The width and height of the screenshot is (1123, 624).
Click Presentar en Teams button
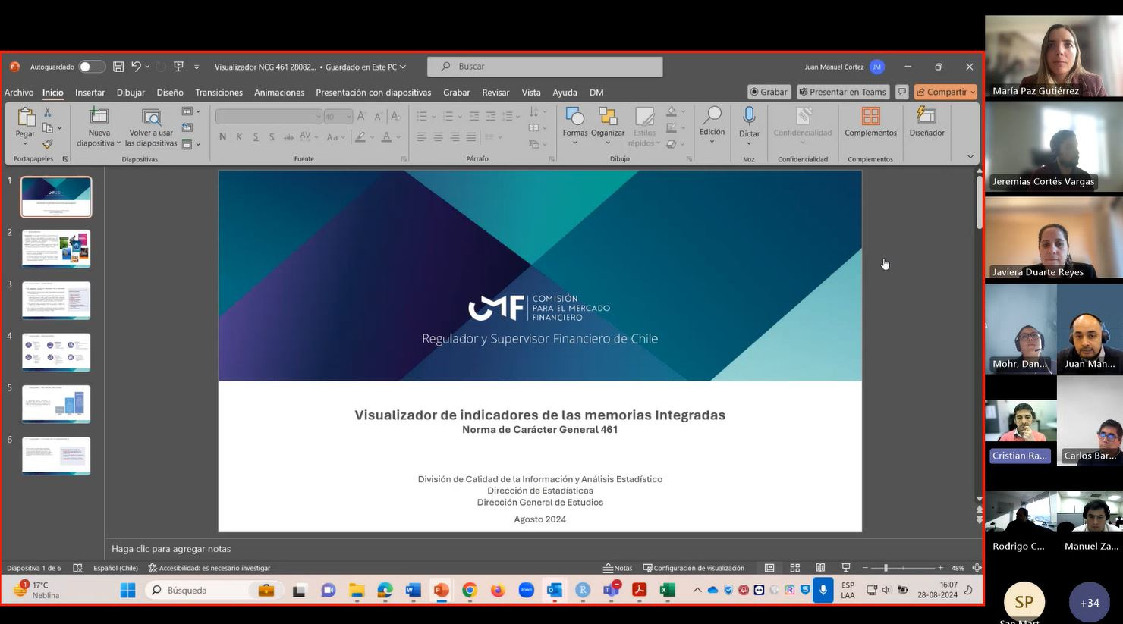click(842, 92)
